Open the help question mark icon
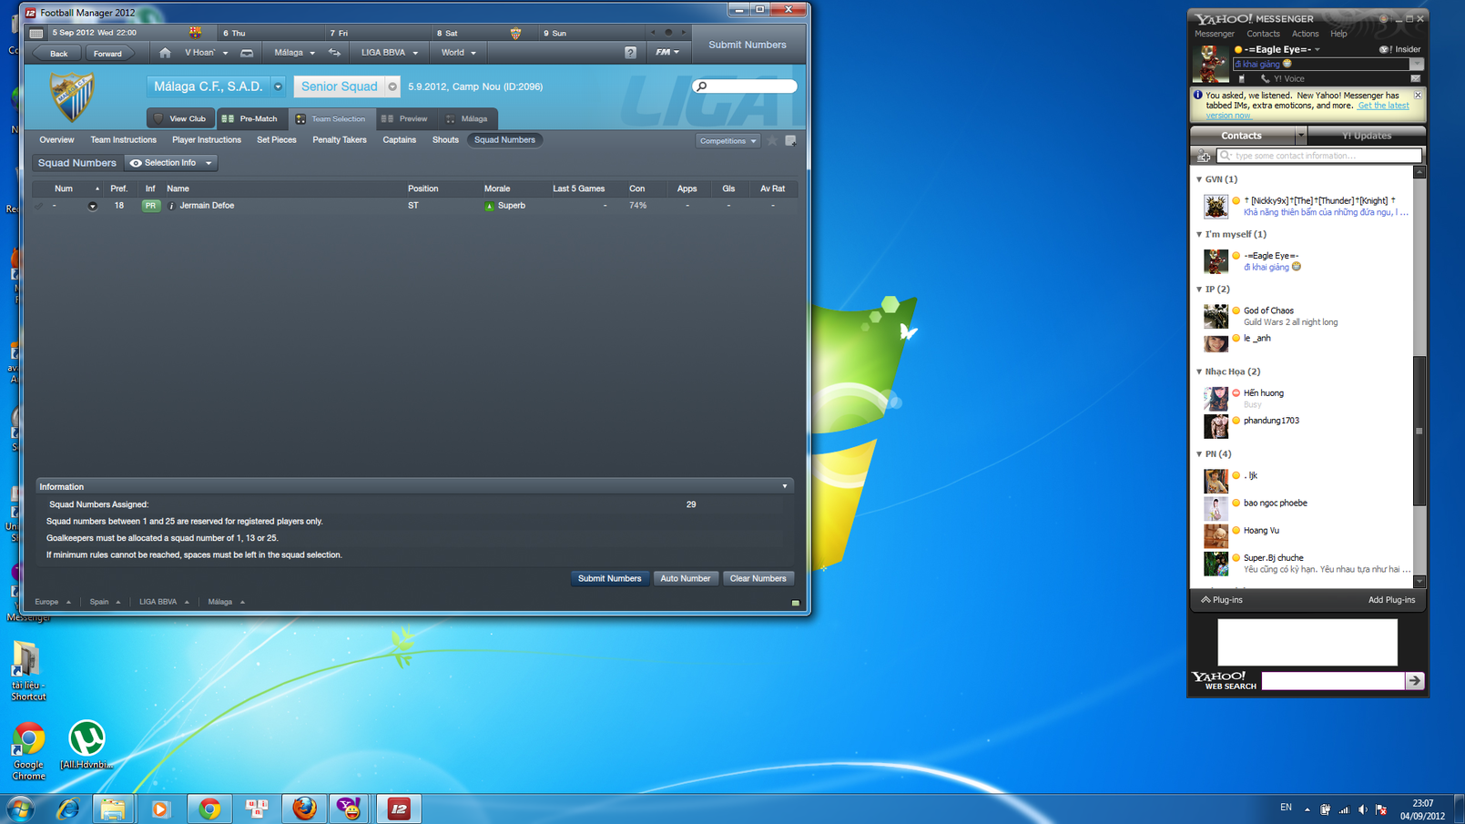The width and height of the screenshot is (1465, 824). [630, 53]
